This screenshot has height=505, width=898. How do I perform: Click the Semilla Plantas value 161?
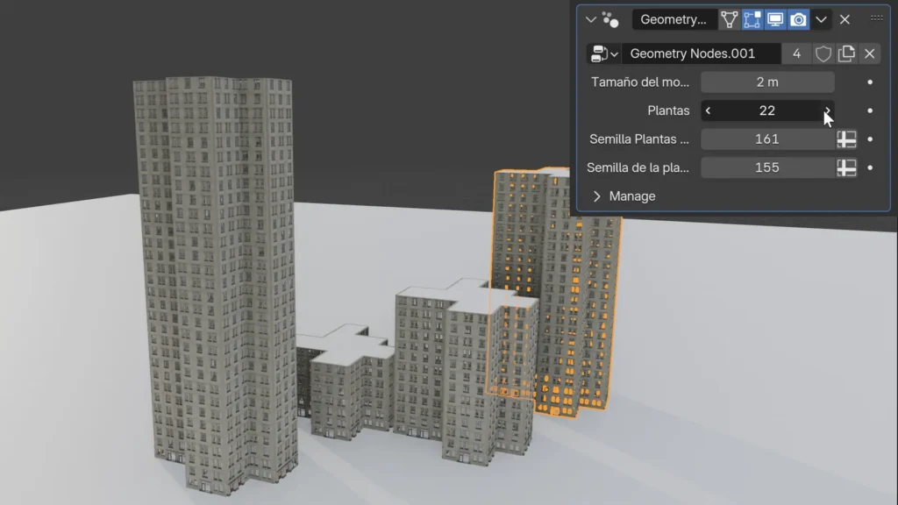[x=767, y=139]
